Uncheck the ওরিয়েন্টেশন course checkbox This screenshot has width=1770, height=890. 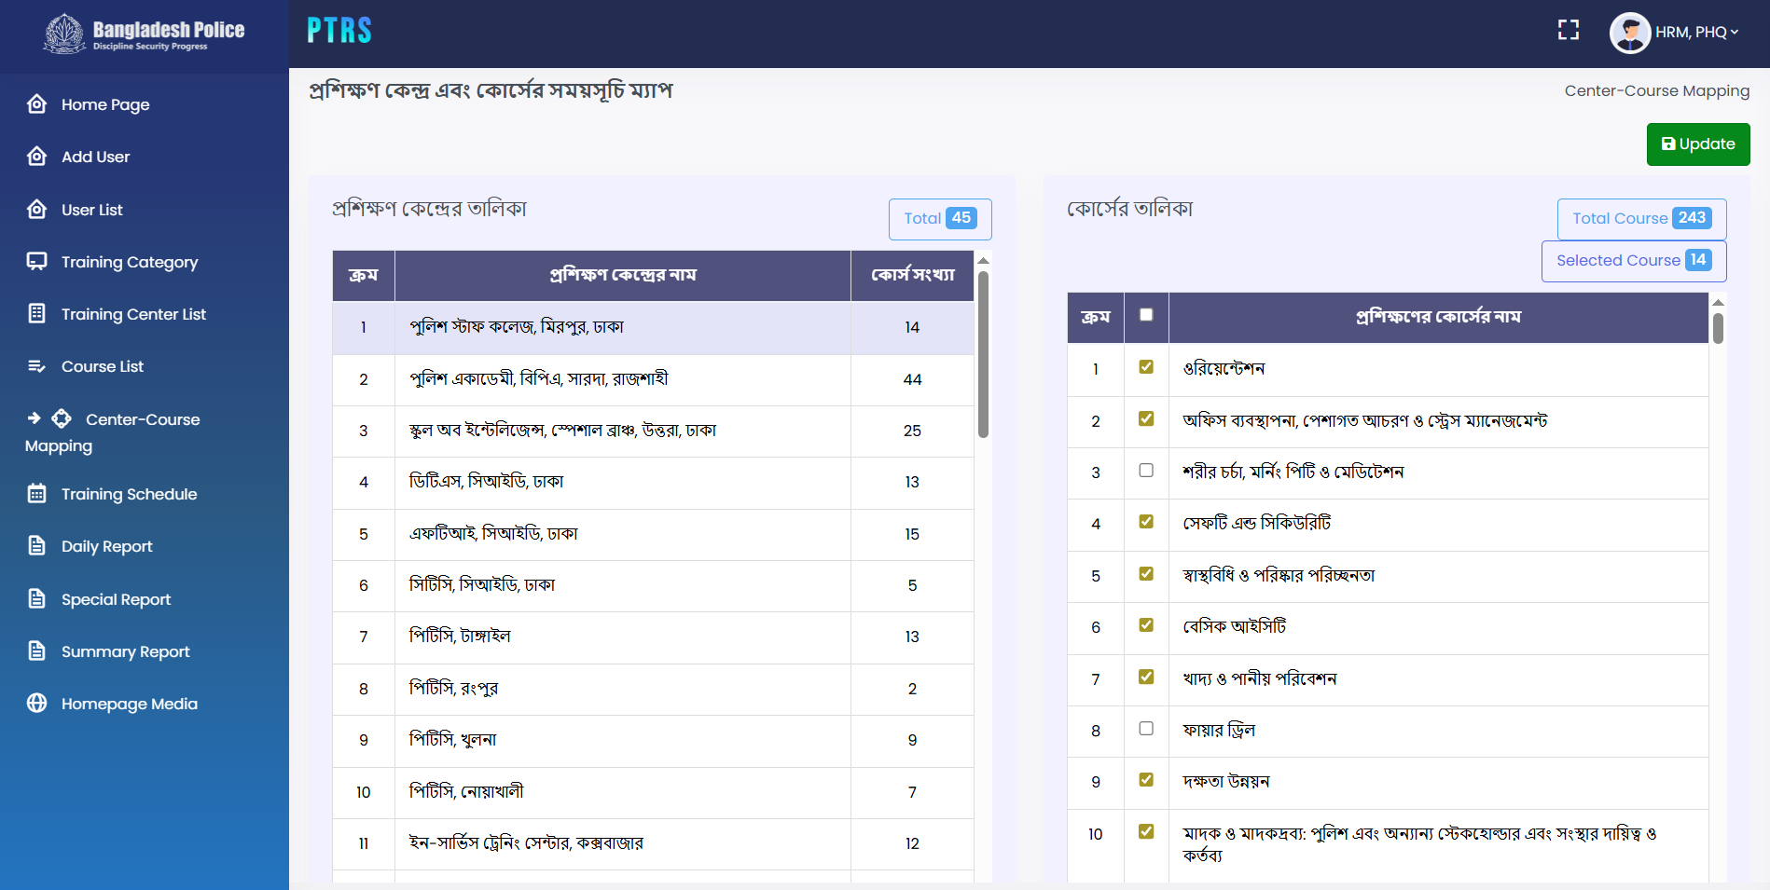point(1146,367)
